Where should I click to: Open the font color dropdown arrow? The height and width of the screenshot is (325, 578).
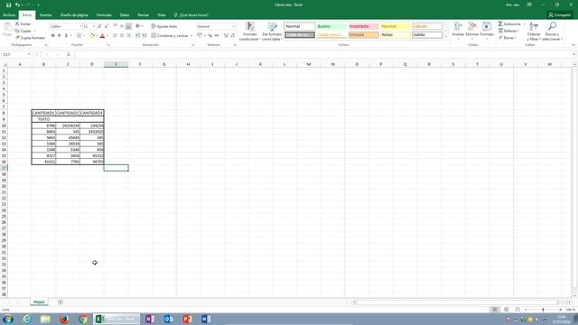click(x=107, y=36)
